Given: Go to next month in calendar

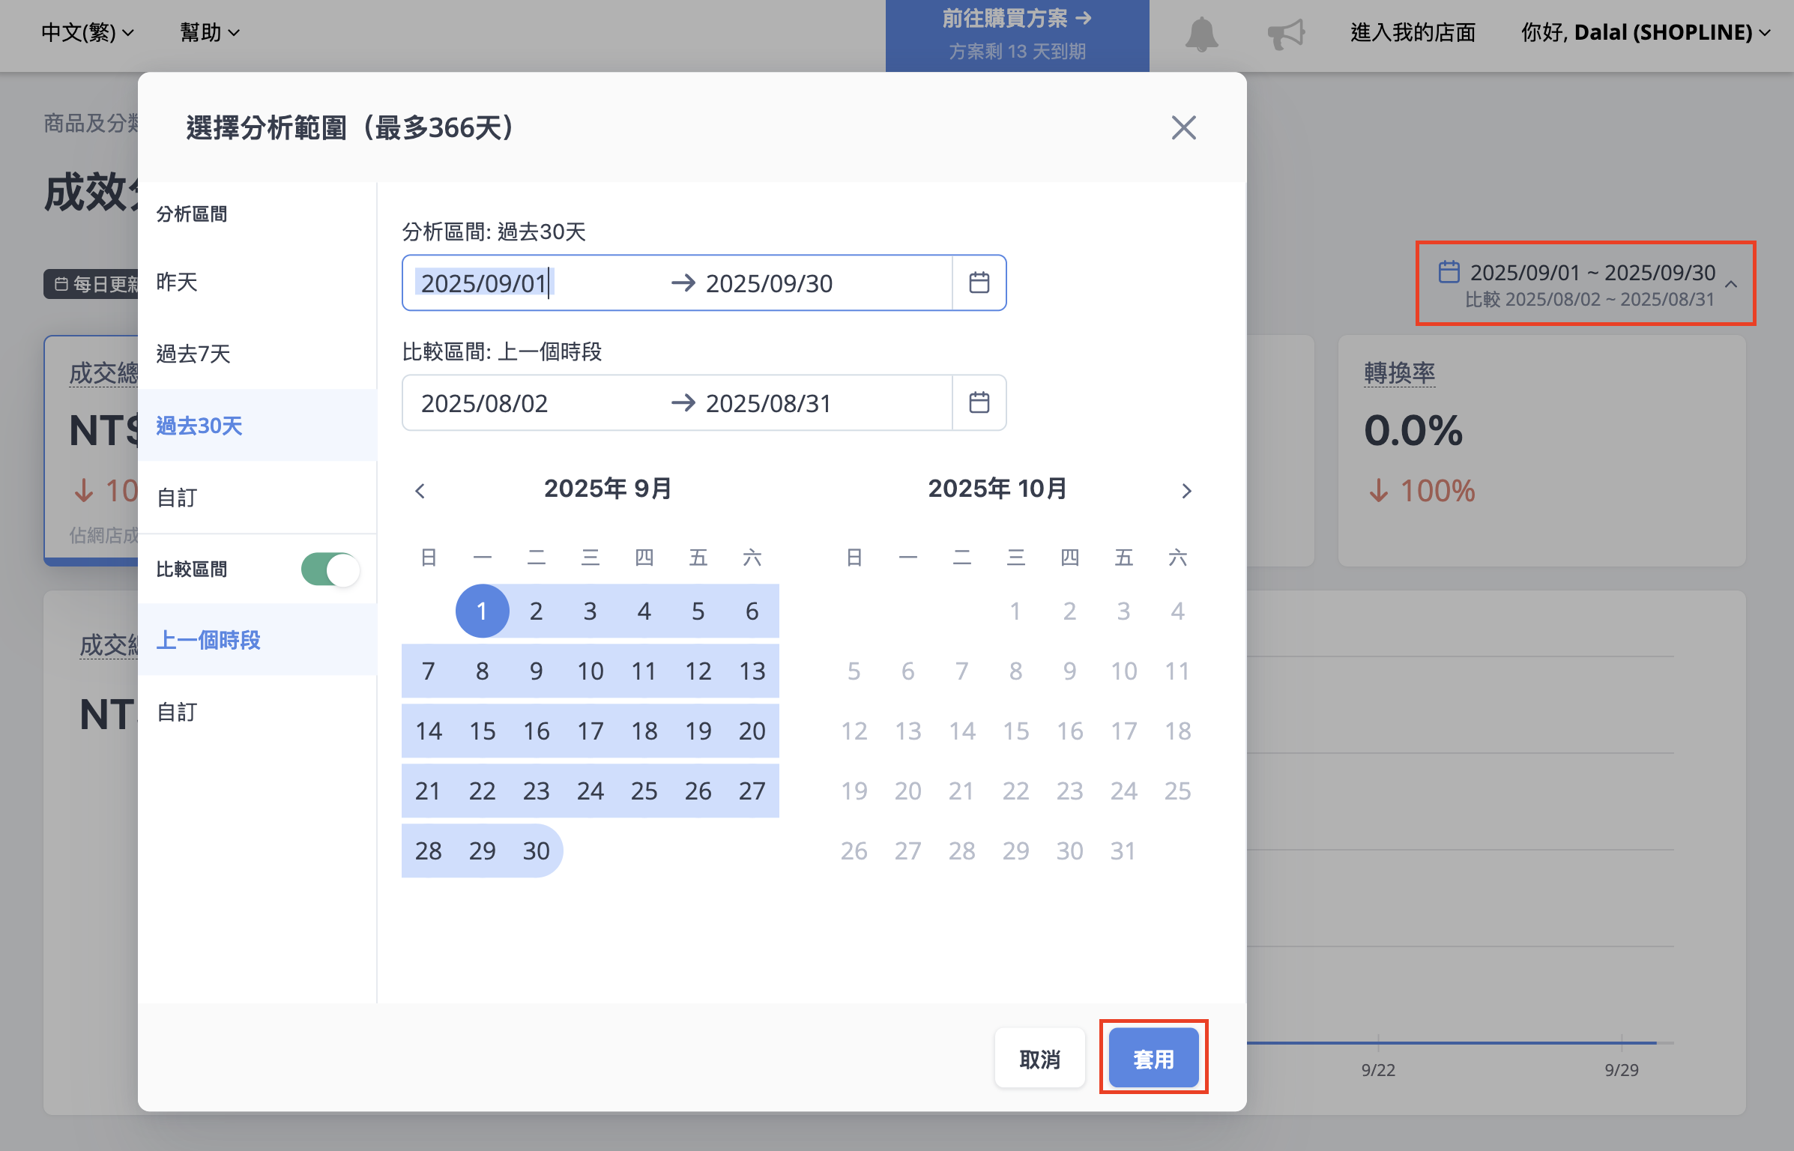Looking at the screenshot, I should pyautogui.click(x=1186, y=491).
